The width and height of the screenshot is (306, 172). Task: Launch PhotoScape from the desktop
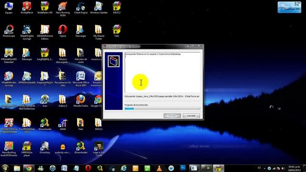tap(9, 31)
